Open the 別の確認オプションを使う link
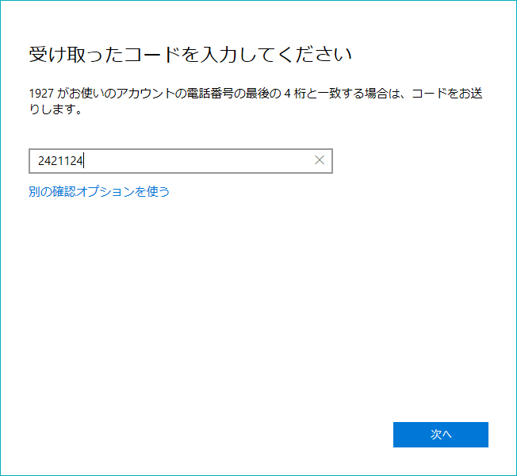The height and width of the screenshot is (476, 517). 99,191
